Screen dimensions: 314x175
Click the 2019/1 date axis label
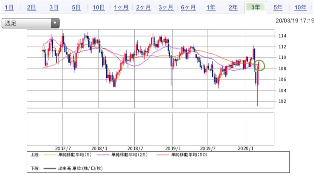pos(173,149)
